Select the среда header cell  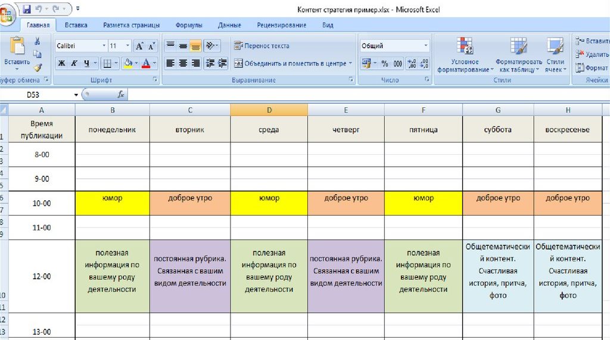coord(269,130)
